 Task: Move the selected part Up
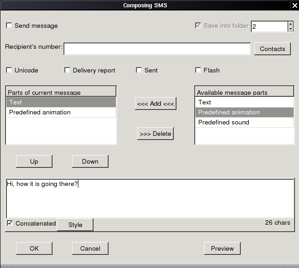coord(34,161)
